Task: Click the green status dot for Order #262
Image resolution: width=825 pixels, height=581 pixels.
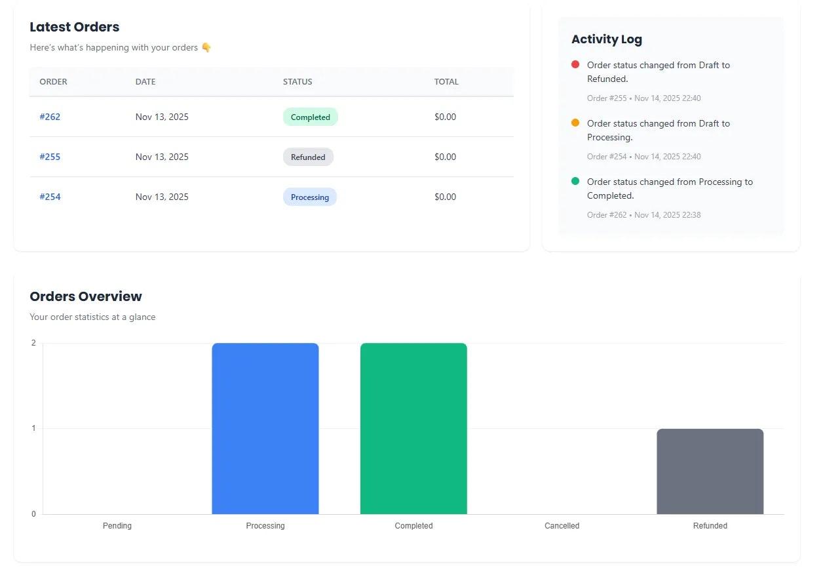Action: (x=575, y=180)
